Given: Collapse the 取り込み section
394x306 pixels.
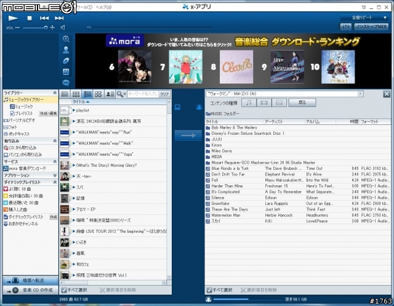Looking at the screenshot, I should pyautogui.click(x=55, y=141).
